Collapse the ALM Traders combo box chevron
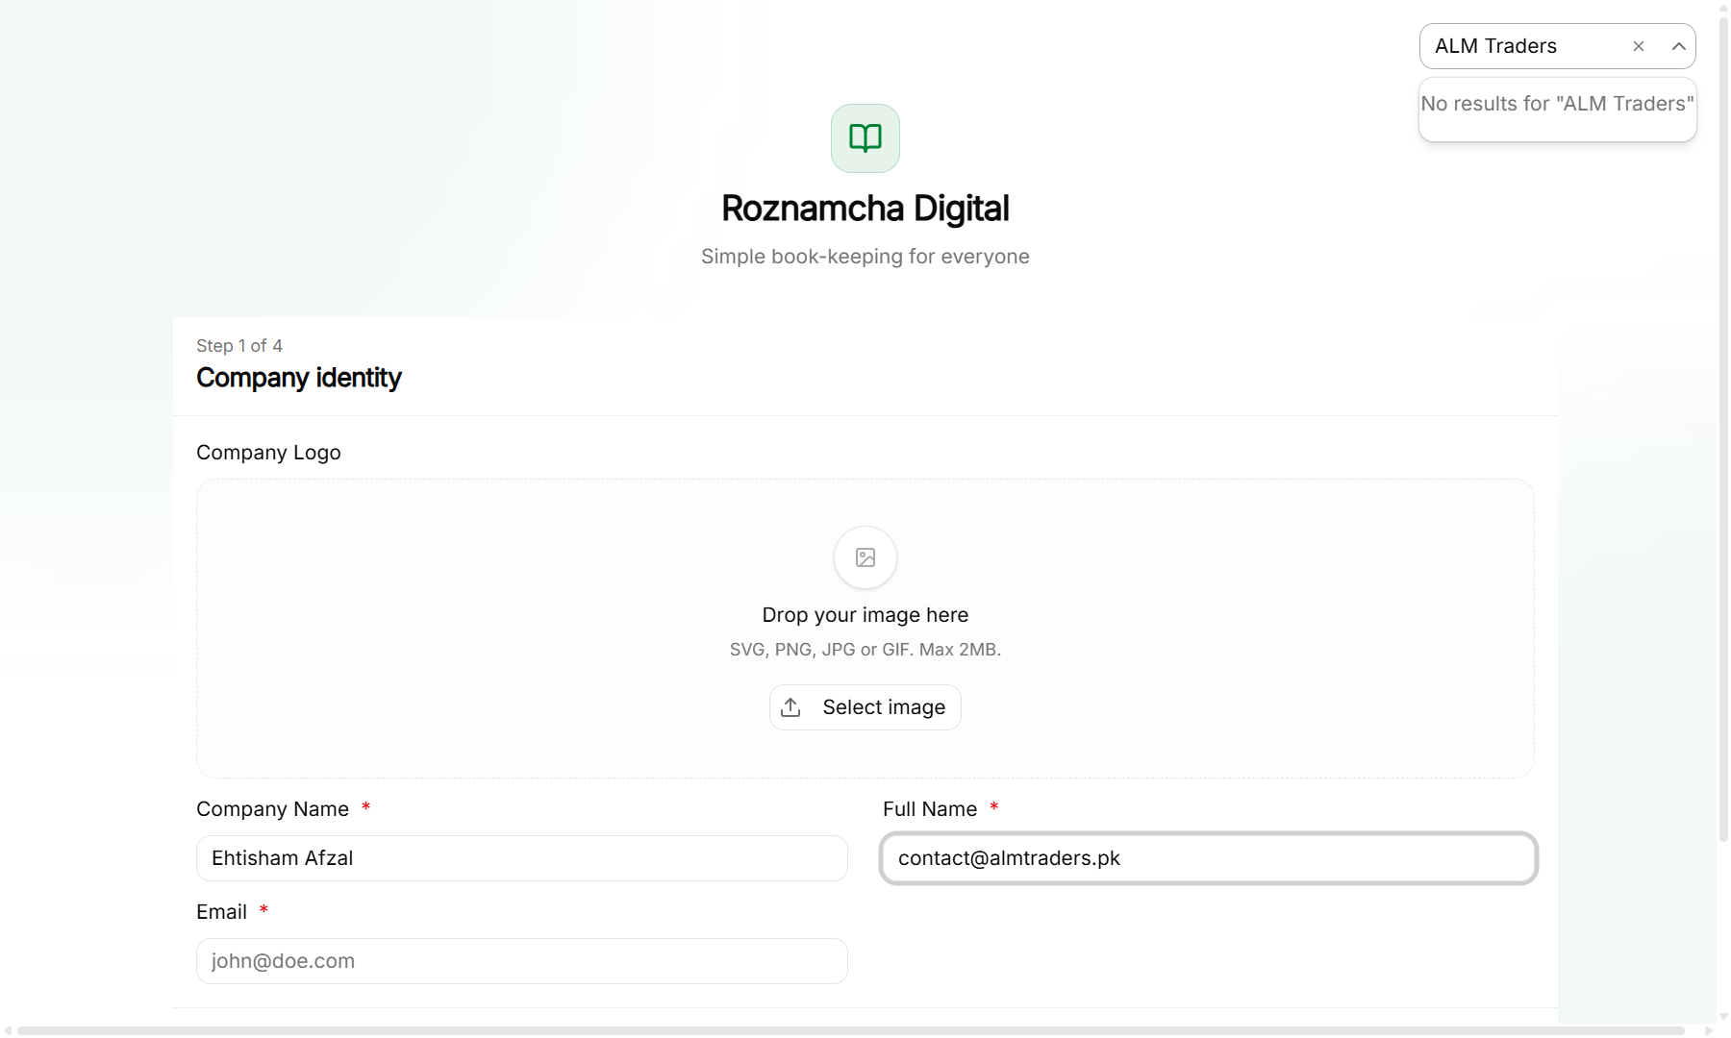 (x=1678, y=46)
